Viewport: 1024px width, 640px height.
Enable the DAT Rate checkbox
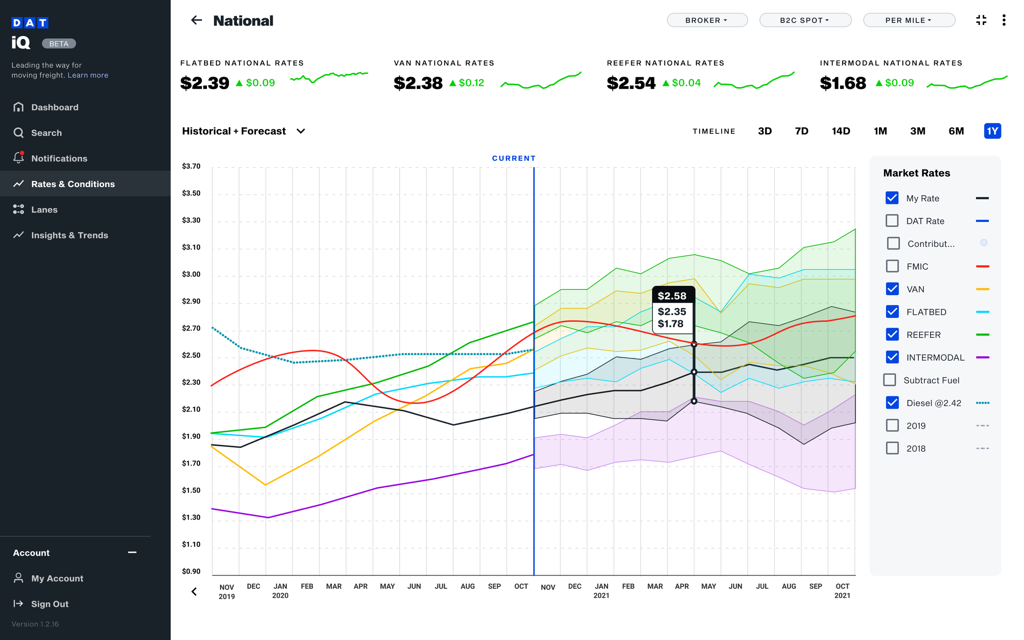(x=892, y=221)
